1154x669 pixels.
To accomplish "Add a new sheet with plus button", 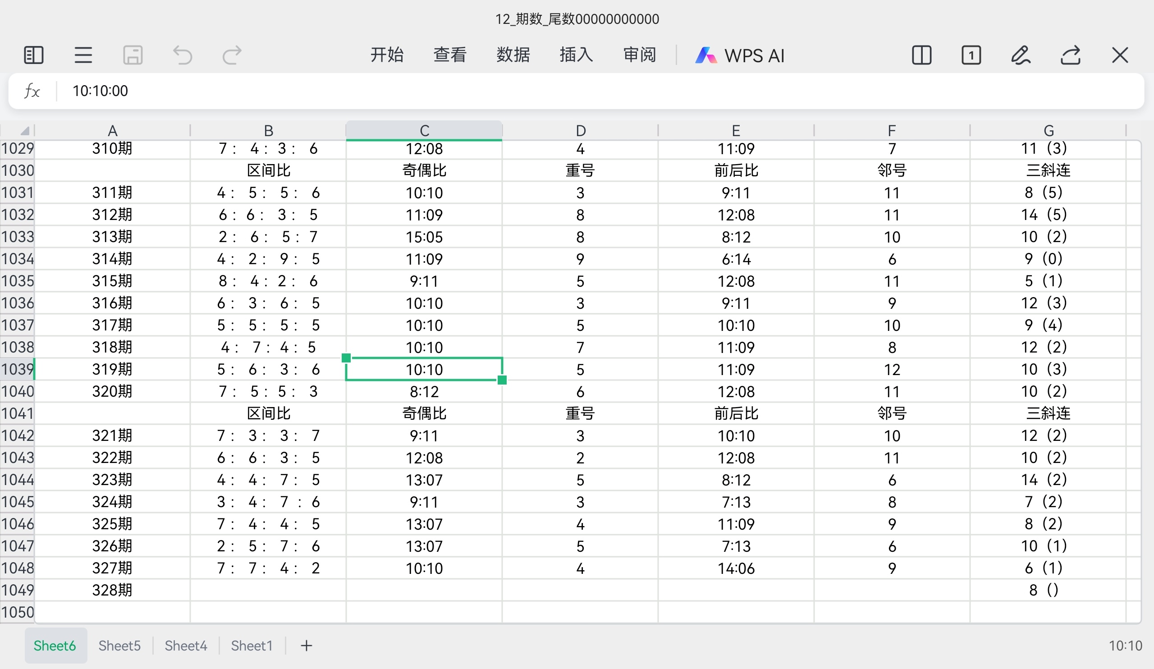I will pos(307,646).
